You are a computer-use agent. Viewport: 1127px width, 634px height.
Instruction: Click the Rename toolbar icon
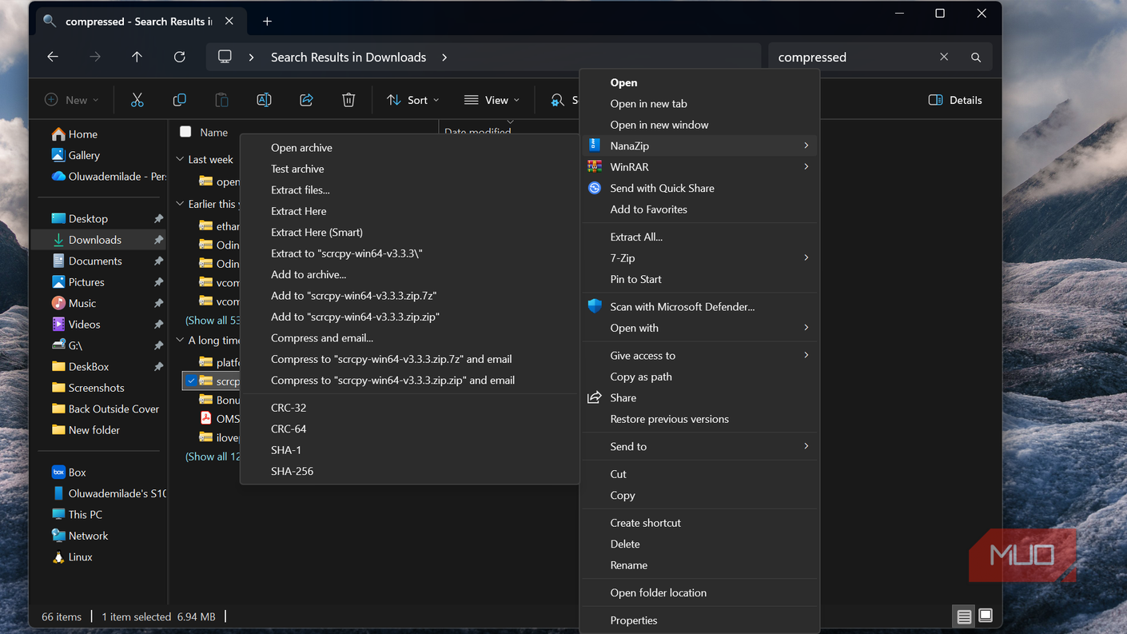tap(264, 100)
